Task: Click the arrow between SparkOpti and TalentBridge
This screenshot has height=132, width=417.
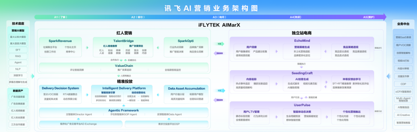Action: click(158, 48)
